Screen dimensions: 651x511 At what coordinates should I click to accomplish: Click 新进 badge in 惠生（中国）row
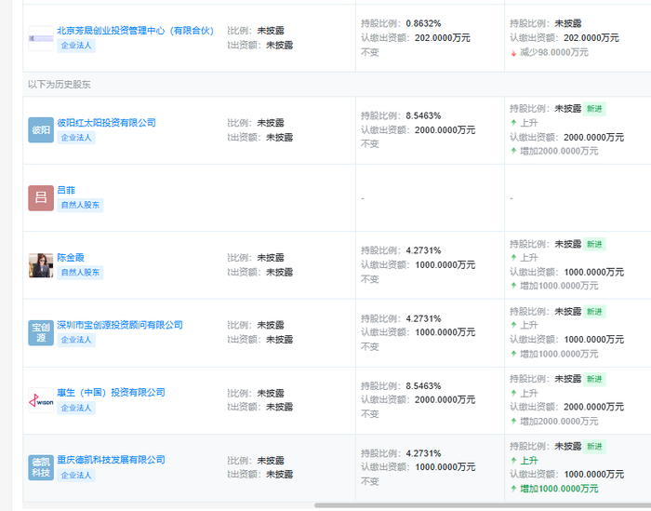594,379
